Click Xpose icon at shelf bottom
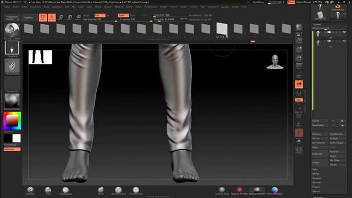The height and width of the screenshot is (198, 352). [x=299, y=150]
